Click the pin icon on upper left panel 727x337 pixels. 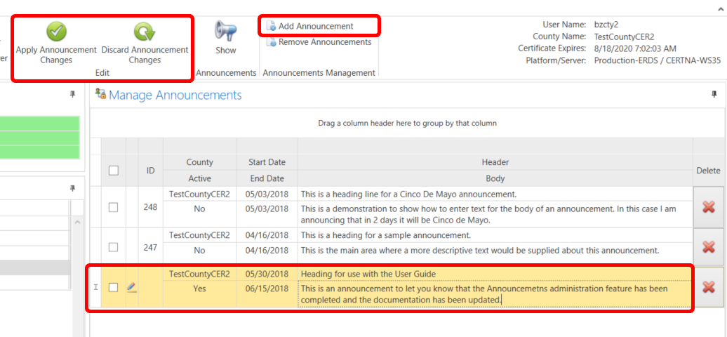(x=72, y=95)
